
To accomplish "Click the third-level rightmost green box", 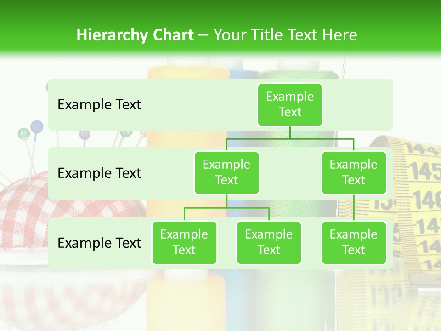I will [x=354, y=242].
